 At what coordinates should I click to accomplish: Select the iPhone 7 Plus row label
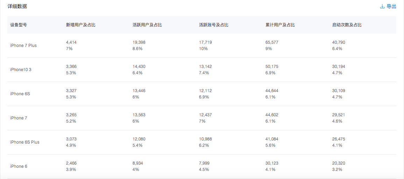23,46
